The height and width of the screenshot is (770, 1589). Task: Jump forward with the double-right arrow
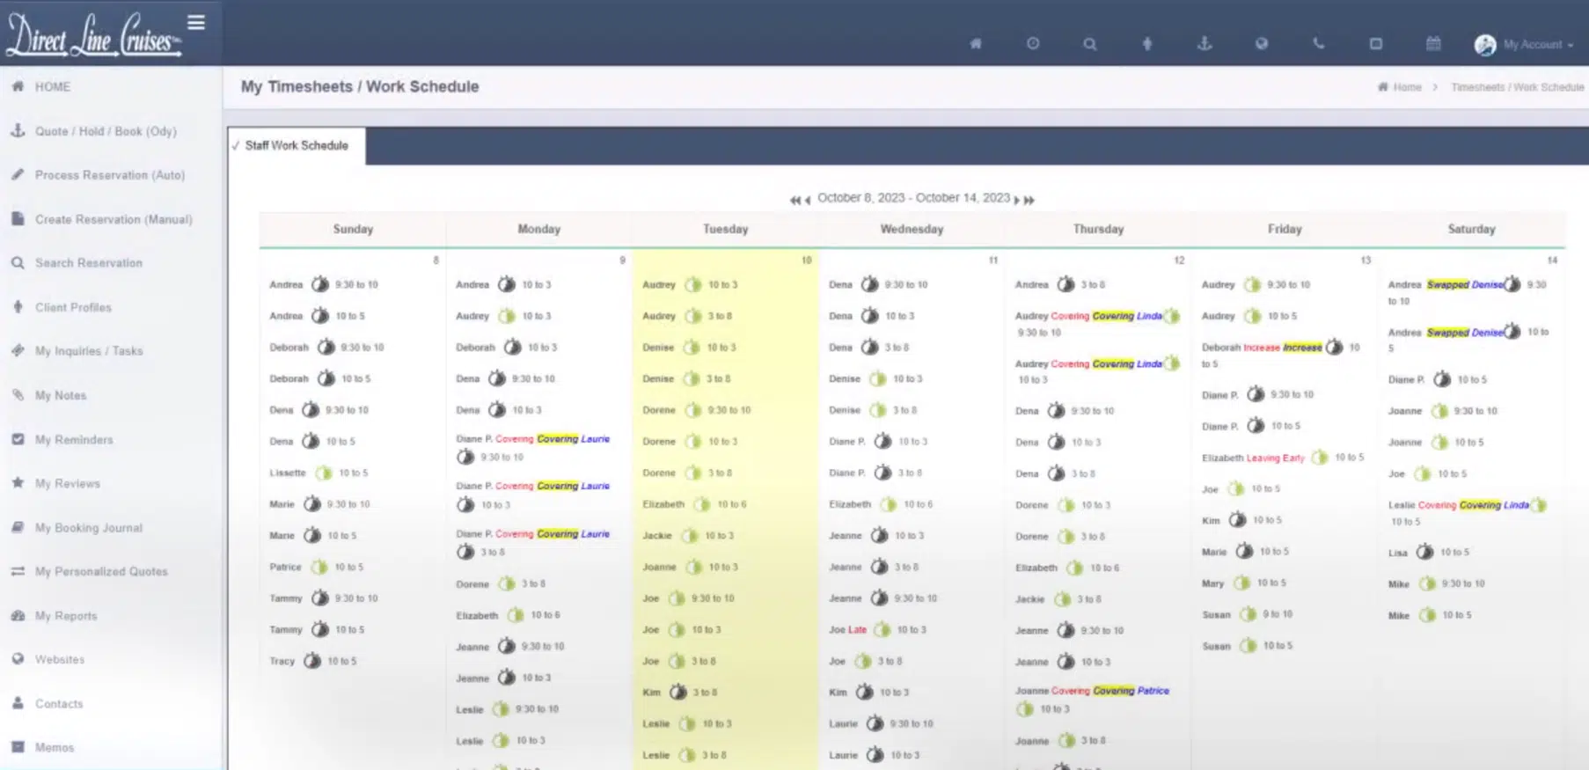coord(1029,200)
